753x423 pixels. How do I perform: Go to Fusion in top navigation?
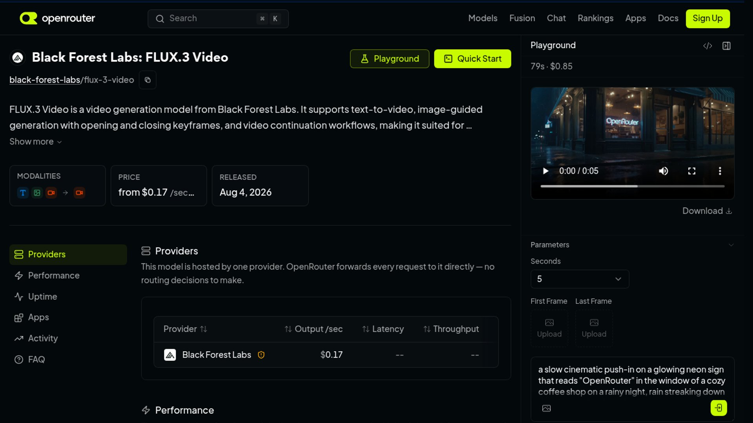pos(522,18)
